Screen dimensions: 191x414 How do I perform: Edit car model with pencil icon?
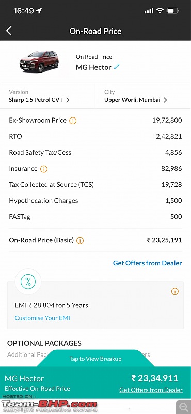point(117,67)
